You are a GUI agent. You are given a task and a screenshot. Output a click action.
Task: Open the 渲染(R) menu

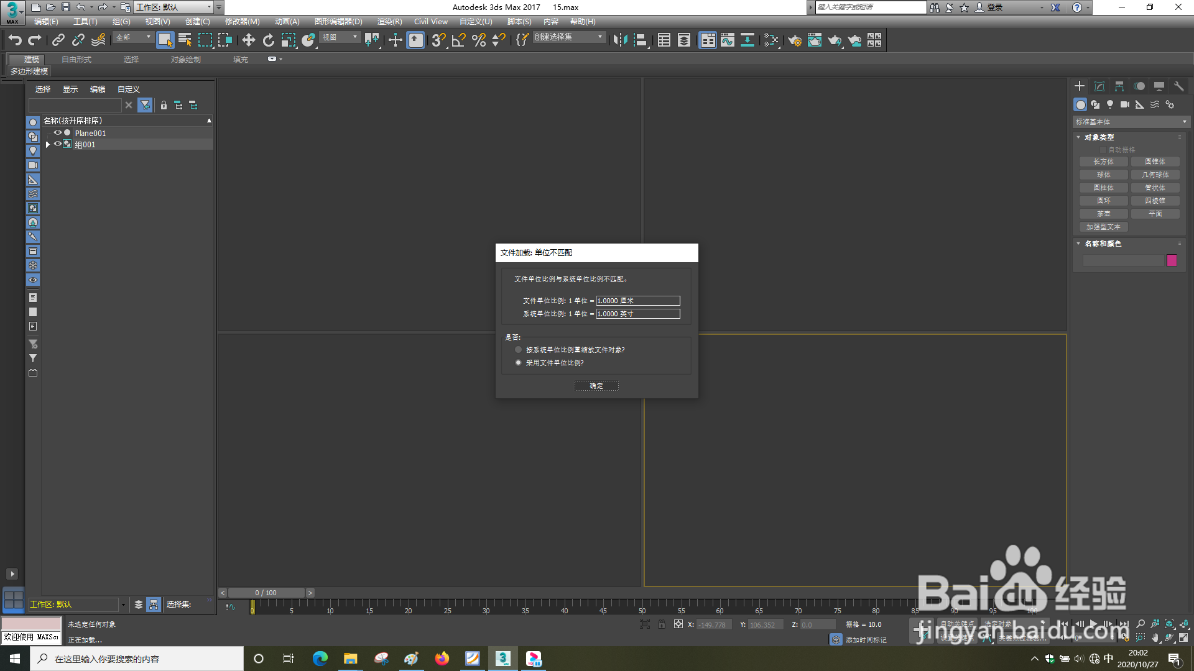(389, 22)
